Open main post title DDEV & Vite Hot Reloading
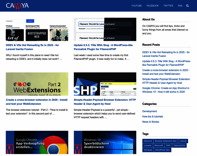 click(x=32, y=47)
